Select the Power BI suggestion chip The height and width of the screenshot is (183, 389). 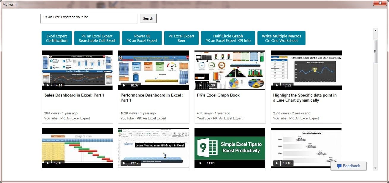tap(142, 38)
